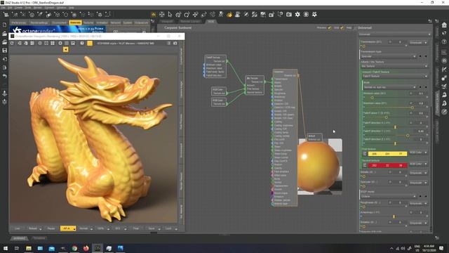Open First texture RGB Color type dropdown
The height and width of the screenshot is (253, 449).
click(x=418, y=153)
